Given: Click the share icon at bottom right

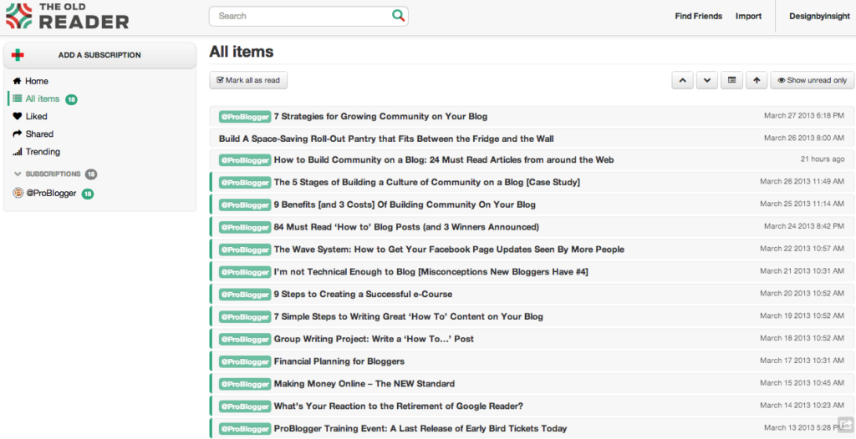Looking at the screenshot, I should point(844,424).
